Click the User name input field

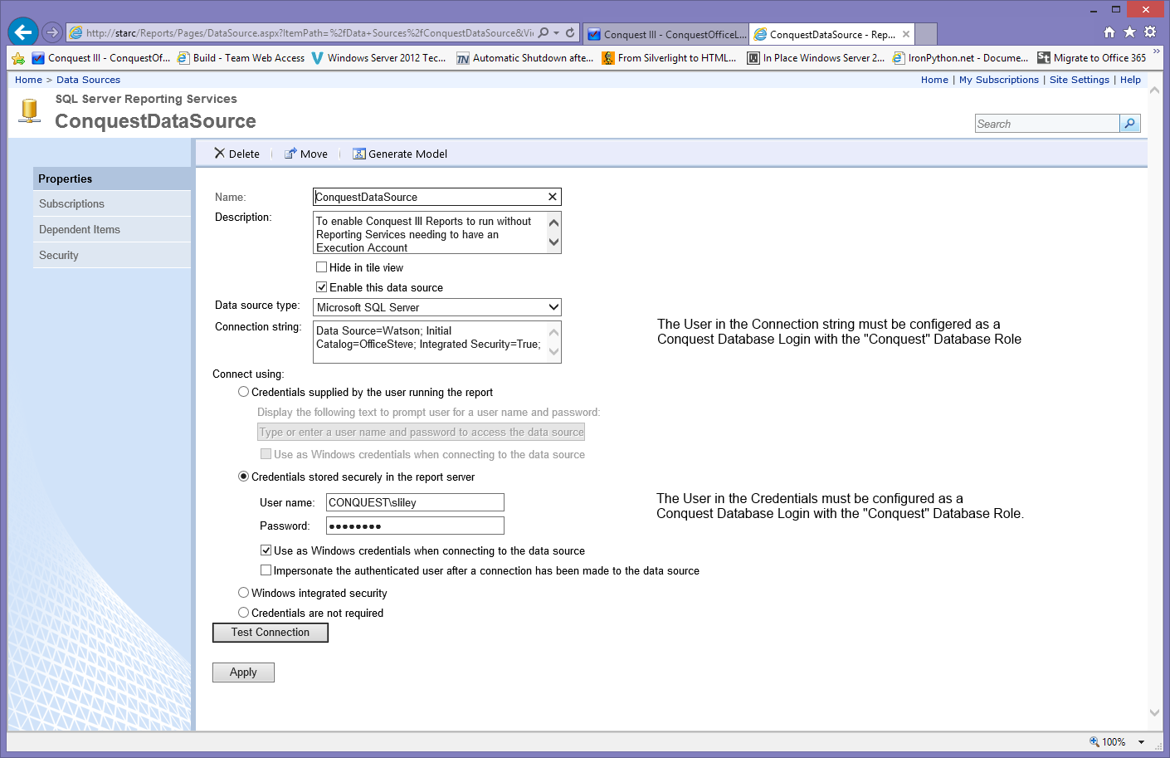click(415, 502)
